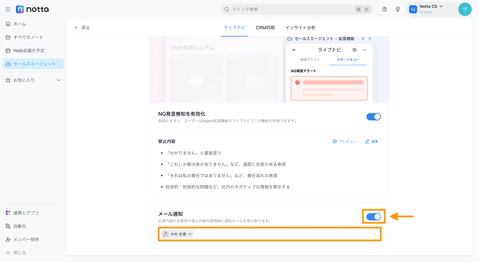Click 「これしか解決策がありません」 list item
Viewport: 479px width, 262px height.
226,164
